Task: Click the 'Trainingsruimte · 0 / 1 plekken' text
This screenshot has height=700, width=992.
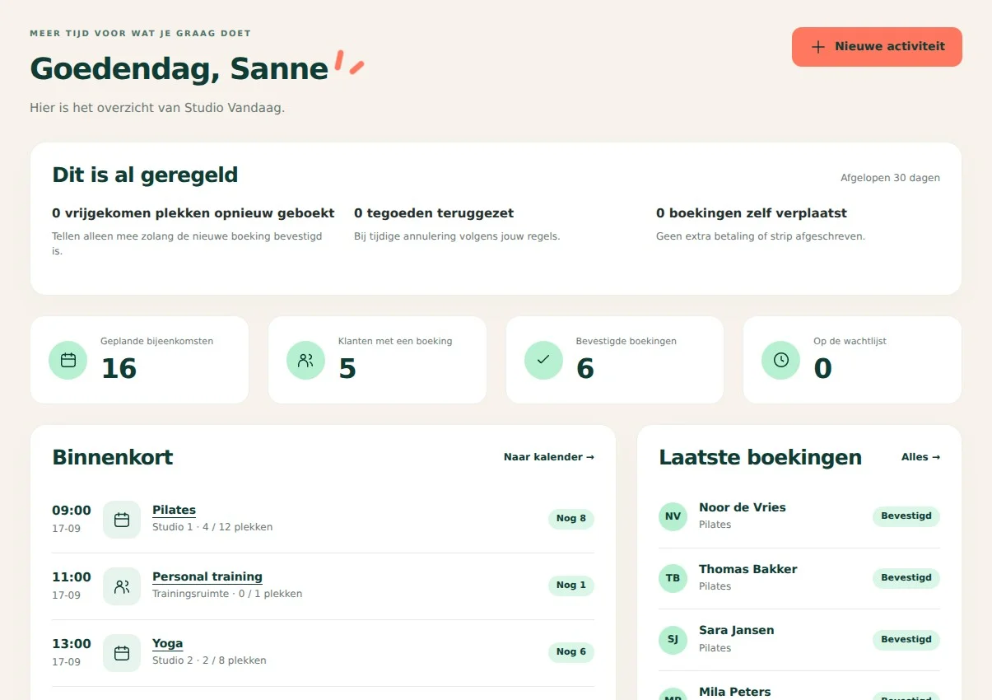Action: coord(227,594)
